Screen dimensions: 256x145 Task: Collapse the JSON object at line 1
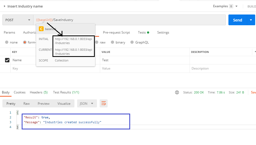(17, 113)
